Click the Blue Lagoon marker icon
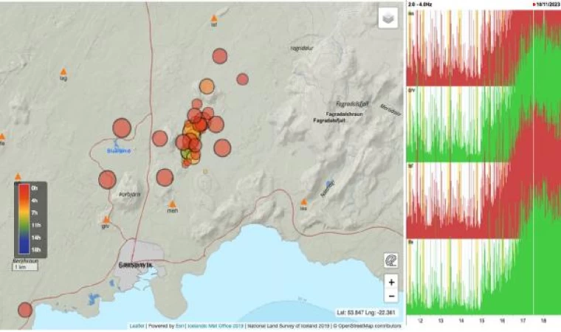The image size is (561, 332). coord(116,143)
